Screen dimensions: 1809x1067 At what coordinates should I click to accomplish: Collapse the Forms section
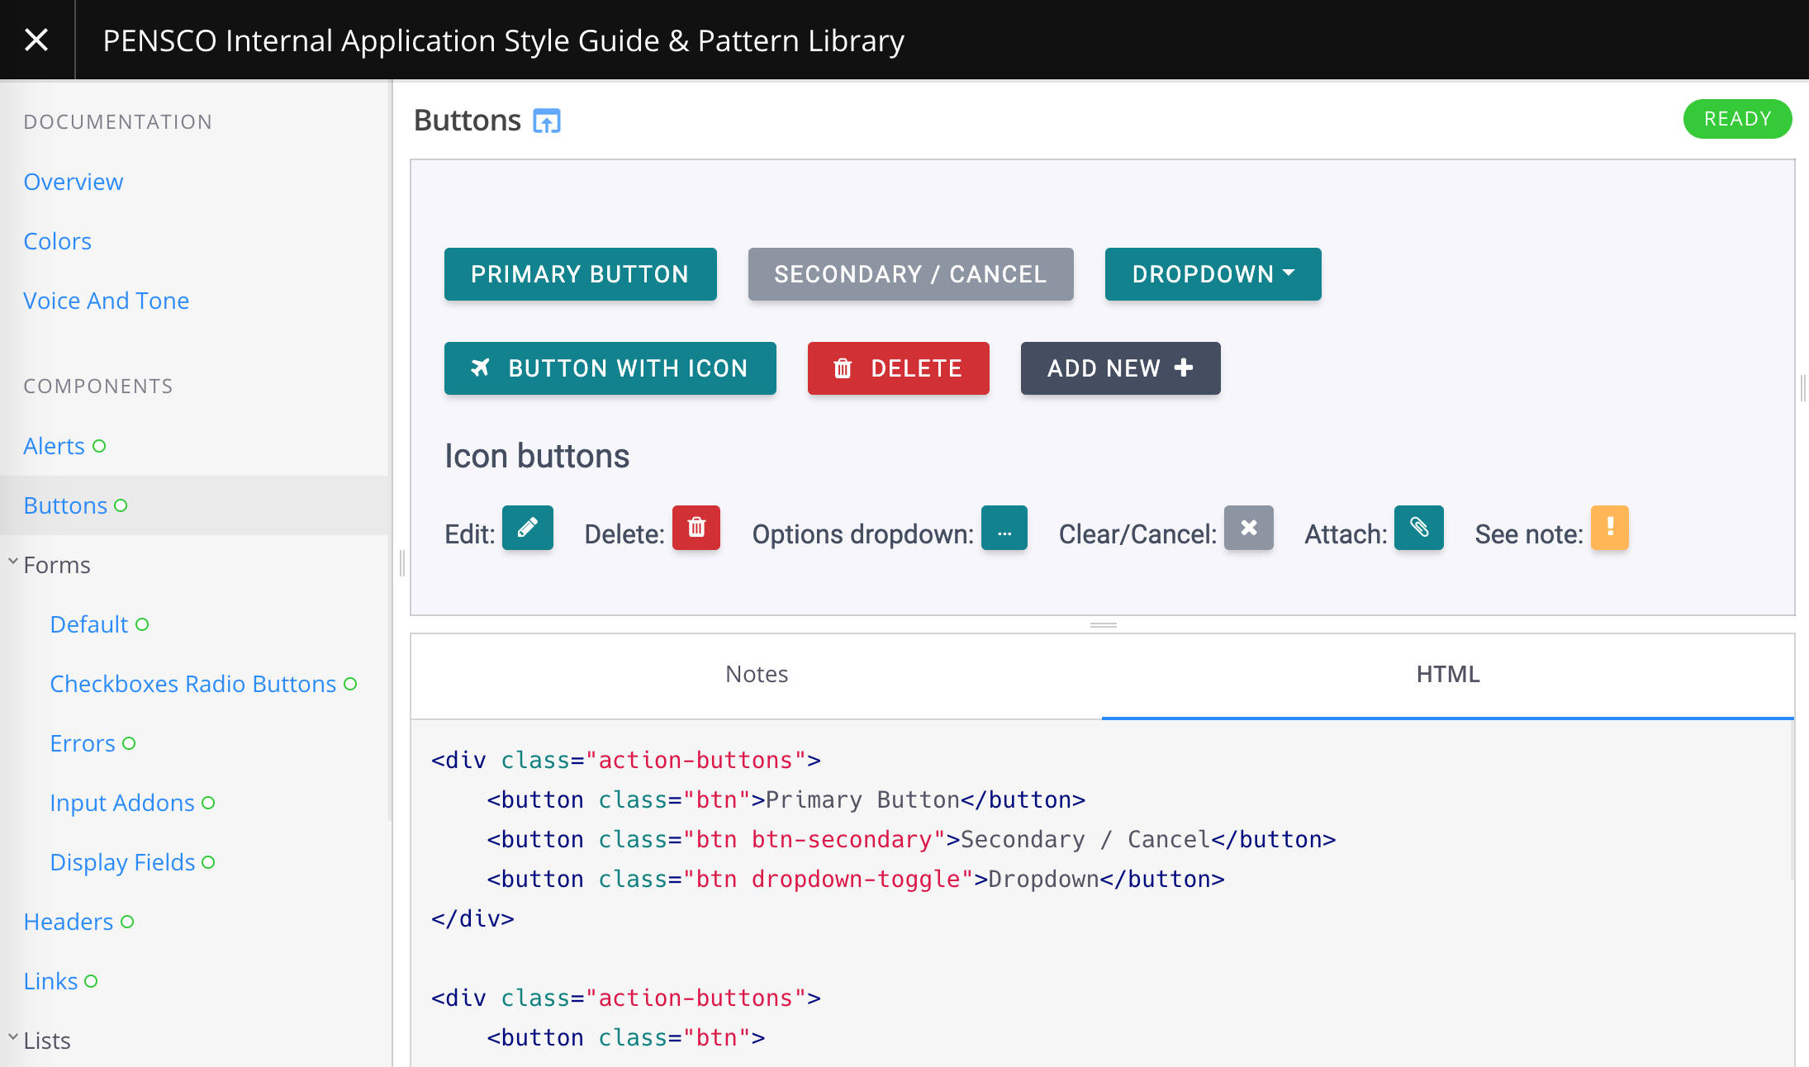click(13, 562)
